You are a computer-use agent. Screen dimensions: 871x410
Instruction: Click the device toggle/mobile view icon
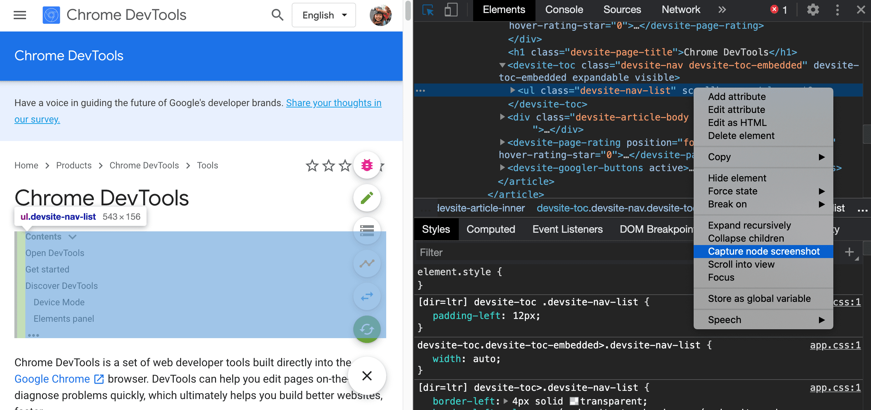pyautogui.click(x=450, y=10)
